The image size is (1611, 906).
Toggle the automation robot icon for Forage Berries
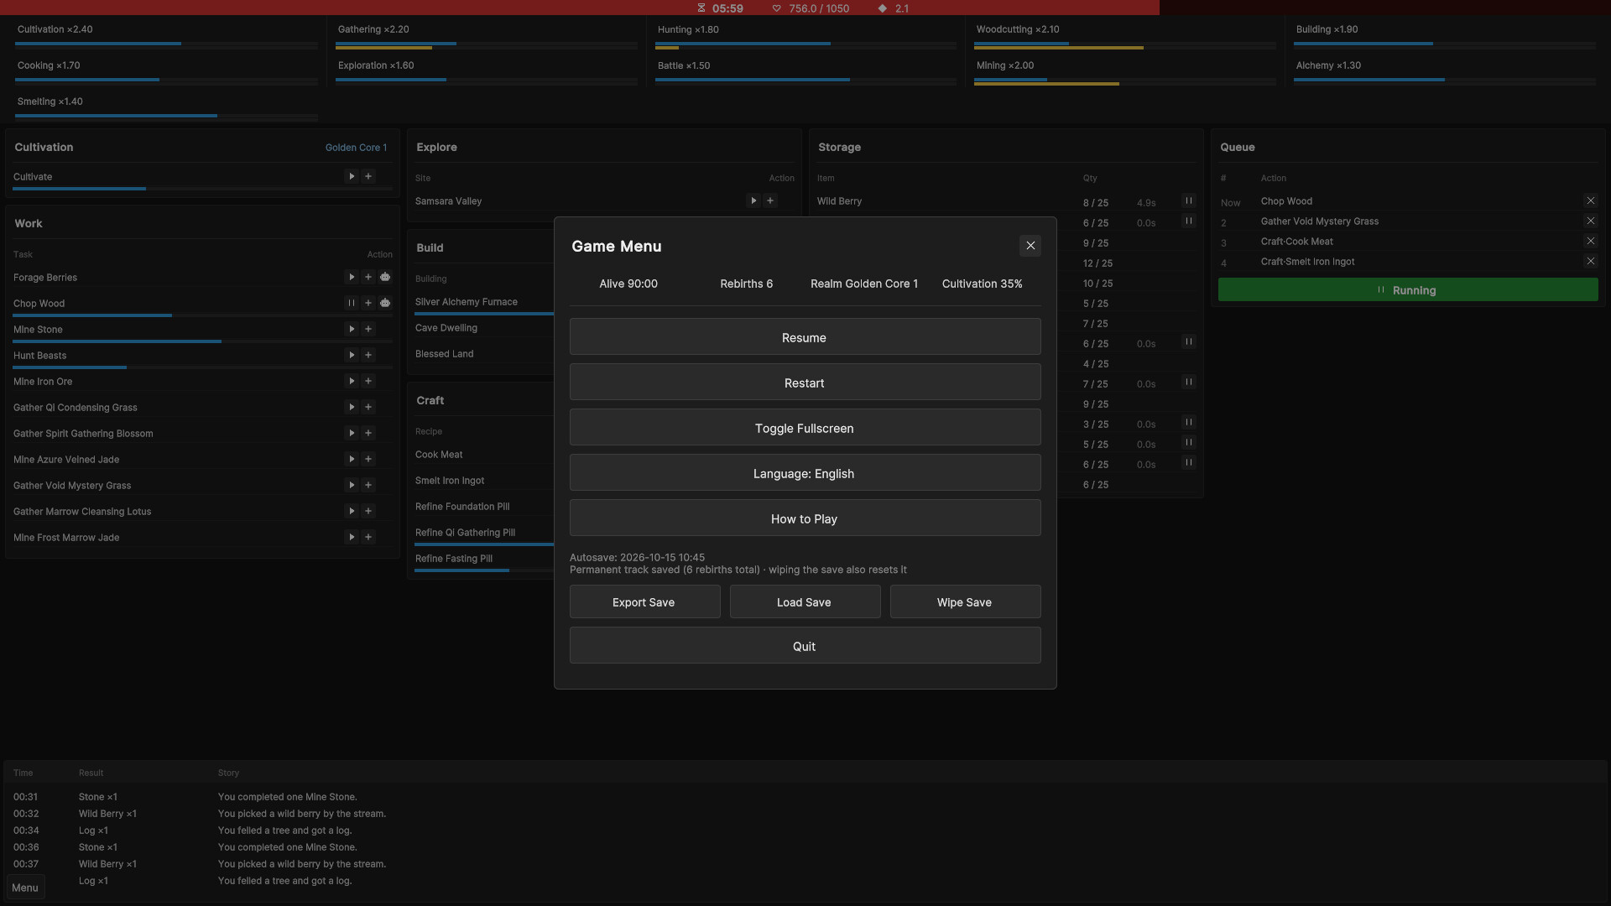385,277
